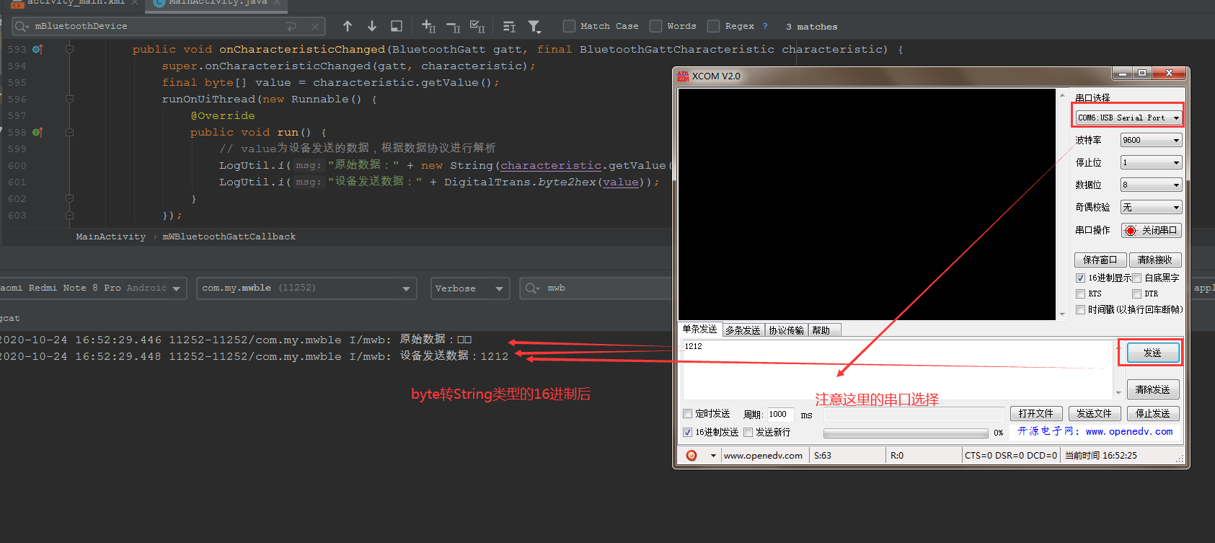Enable Words checkbox in find bar
This screenshot has width=1215, height=543.
click(x=655, y=26)
